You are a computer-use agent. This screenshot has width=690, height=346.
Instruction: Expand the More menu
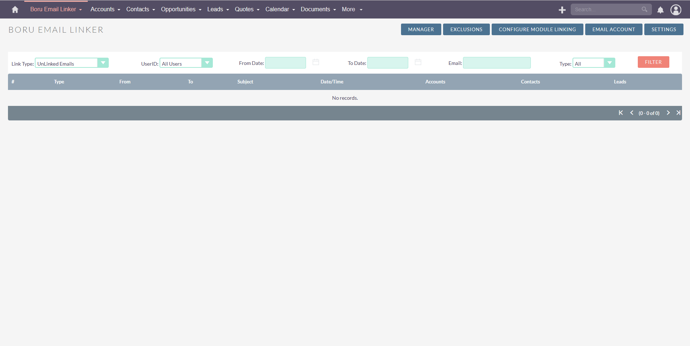[348, 9]
